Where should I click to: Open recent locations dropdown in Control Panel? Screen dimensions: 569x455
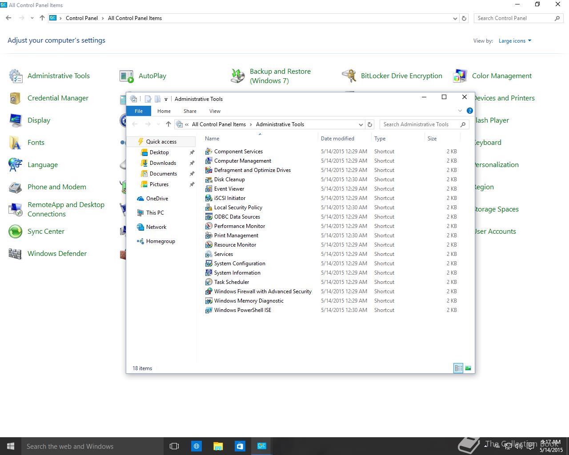(x=32, y=18)
